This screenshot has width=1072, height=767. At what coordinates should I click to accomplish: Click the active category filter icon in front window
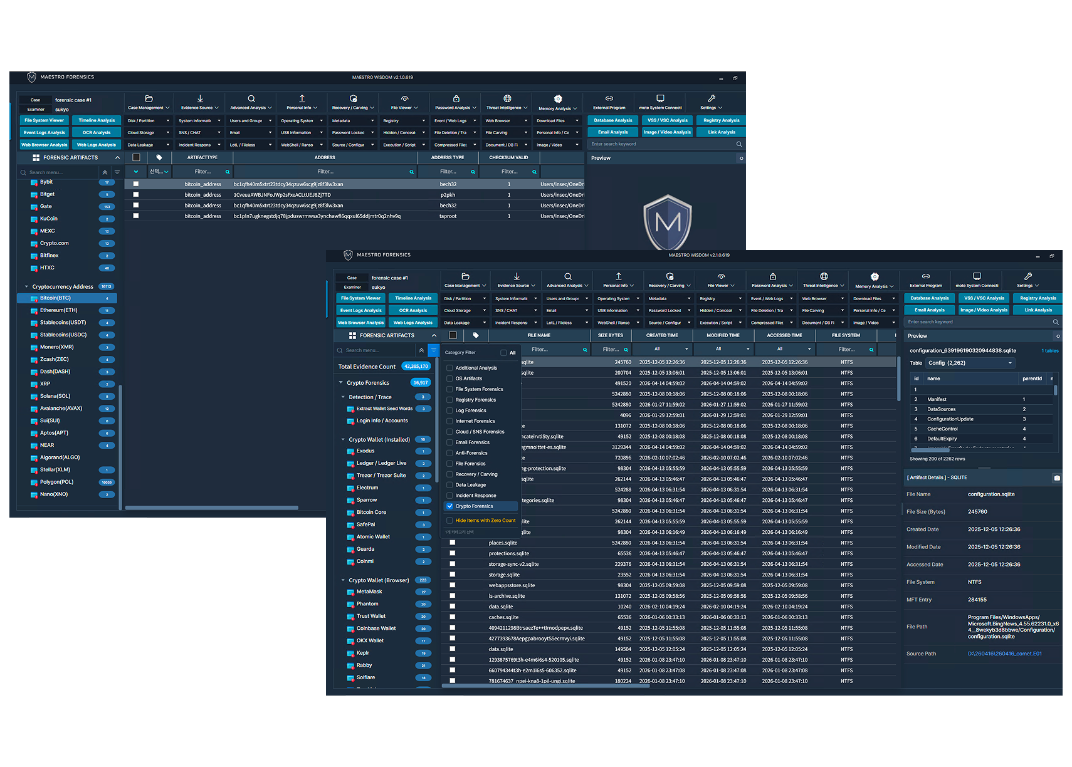[x=433, y=350]
